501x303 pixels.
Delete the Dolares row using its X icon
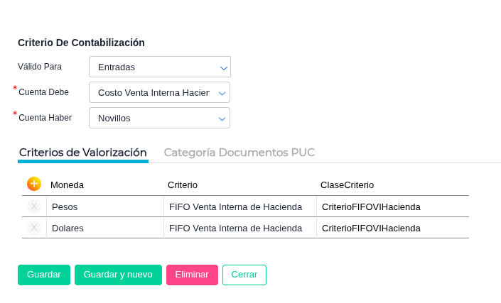pos(34,228)
